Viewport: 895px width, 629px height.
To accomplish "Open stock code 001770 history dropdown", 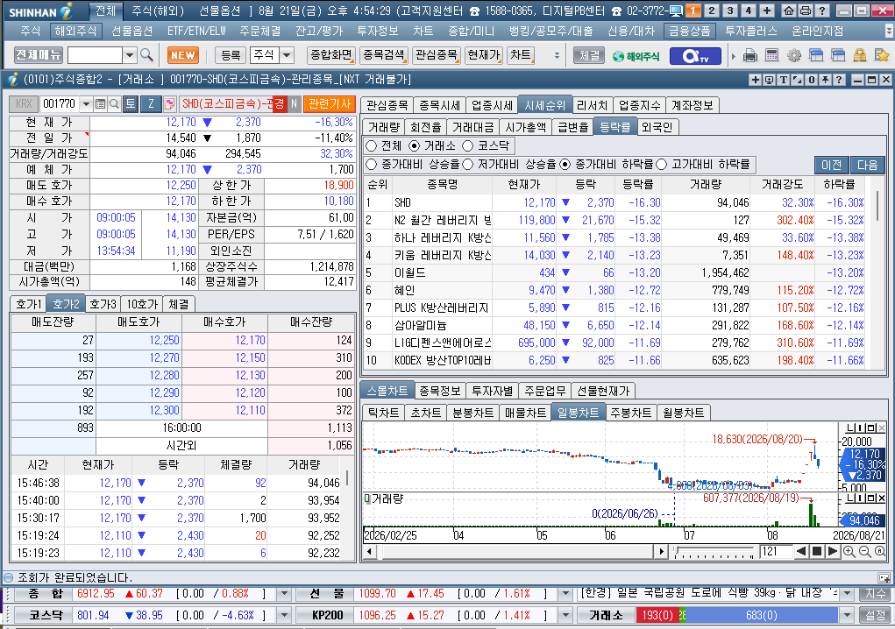I will click(x=86, y=103).
